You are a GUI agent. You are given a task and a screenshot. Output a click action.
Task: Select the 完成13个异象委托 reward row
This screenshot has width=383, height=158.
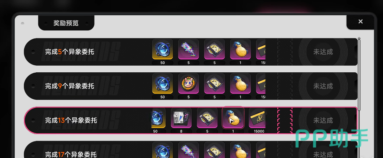coord(191,120)
